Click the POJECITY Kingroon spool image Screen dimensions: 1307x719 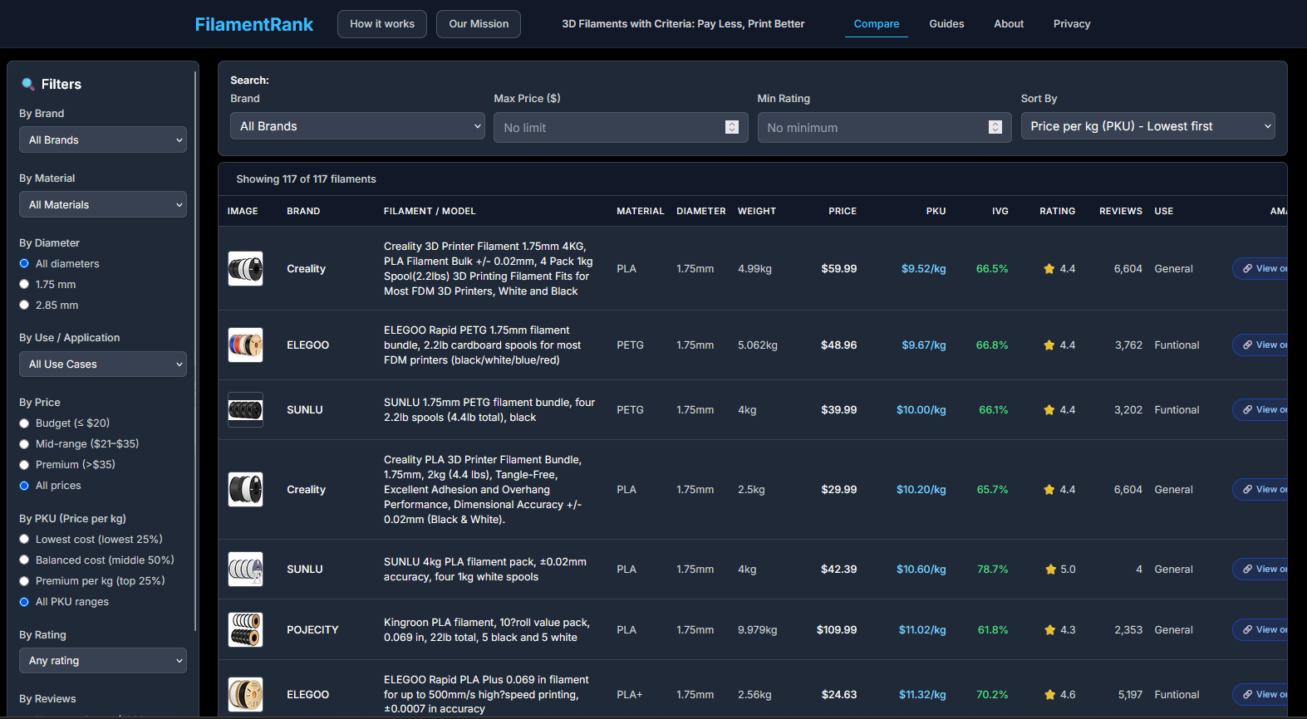click(x=245, y=630)
